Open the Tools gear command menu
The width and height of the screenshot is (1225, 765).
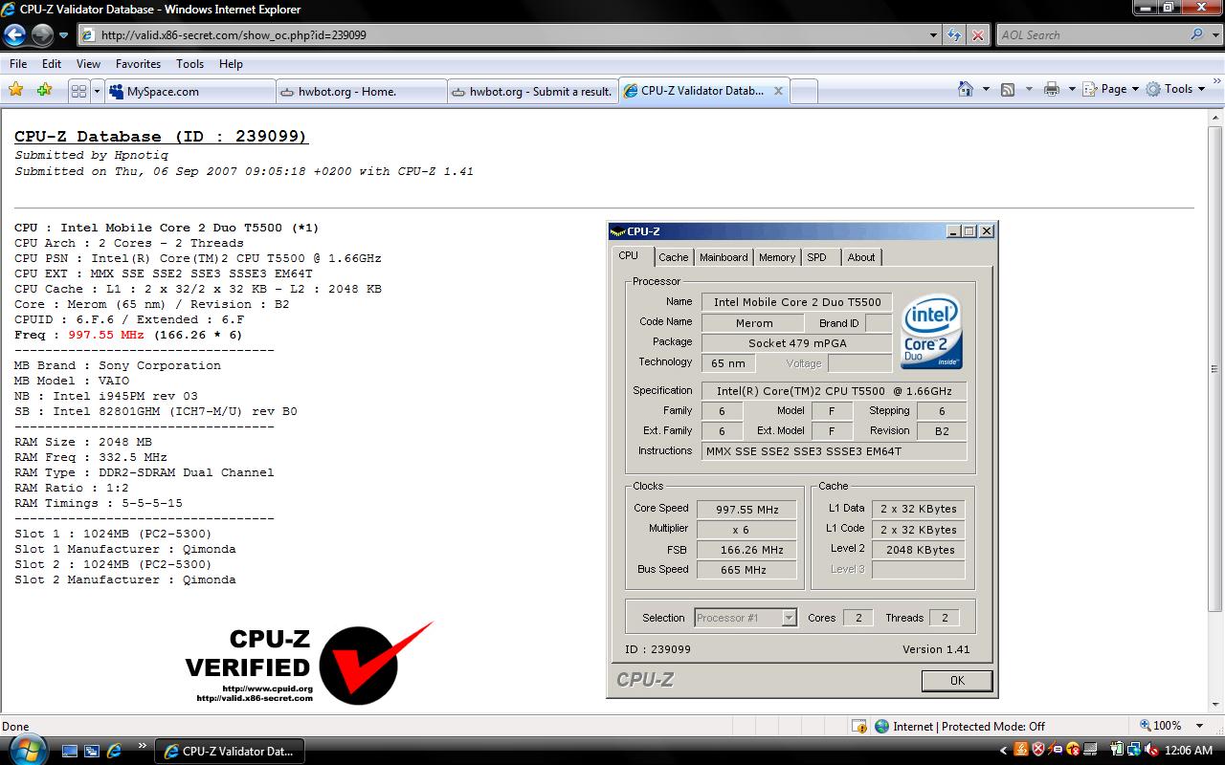[x=1175, y=89]
